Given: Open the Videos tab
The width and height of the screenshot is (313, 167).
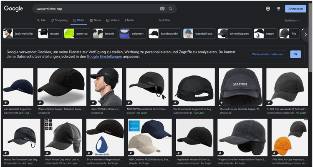Looking at the screenshot, I should (x=113, y=20).
